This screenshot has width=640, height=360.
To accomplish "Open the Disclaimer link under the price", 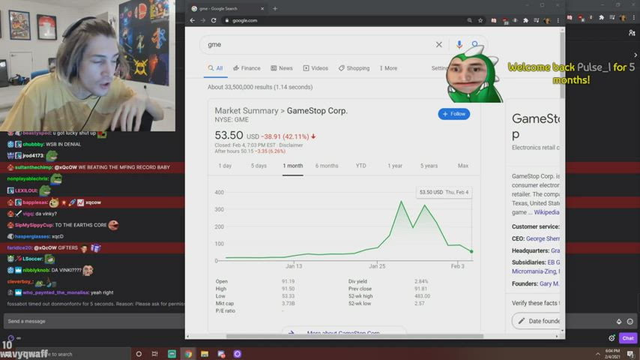I will [x=291, y=145].
